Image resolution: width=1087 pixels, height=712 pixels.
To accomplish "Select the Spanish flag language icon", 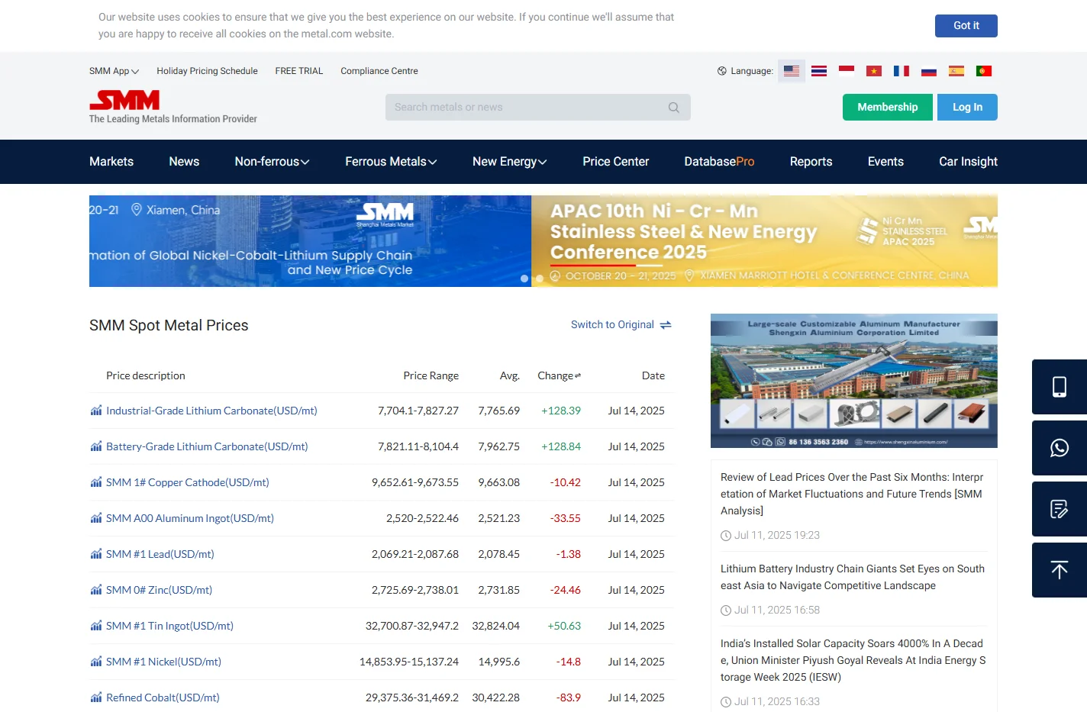I will tap(956, 71).
